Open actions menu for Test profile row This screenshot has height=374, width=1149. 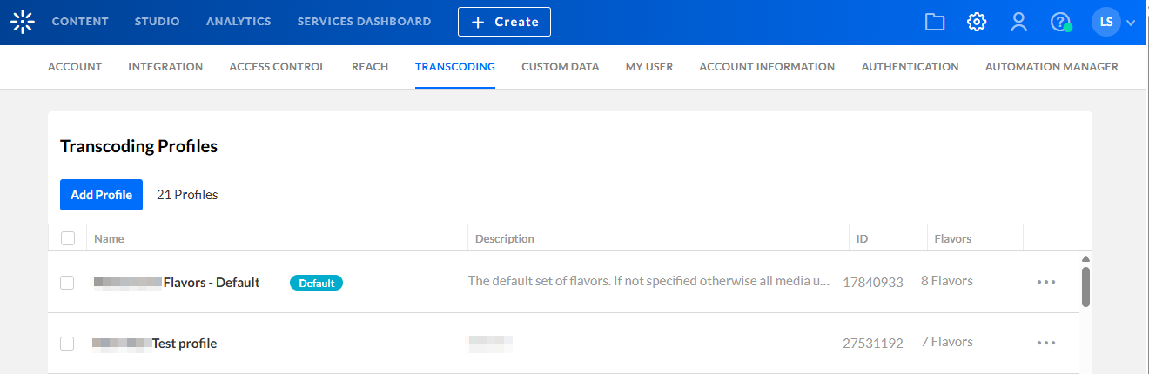pyautogui.click(x=1046, y=344)
